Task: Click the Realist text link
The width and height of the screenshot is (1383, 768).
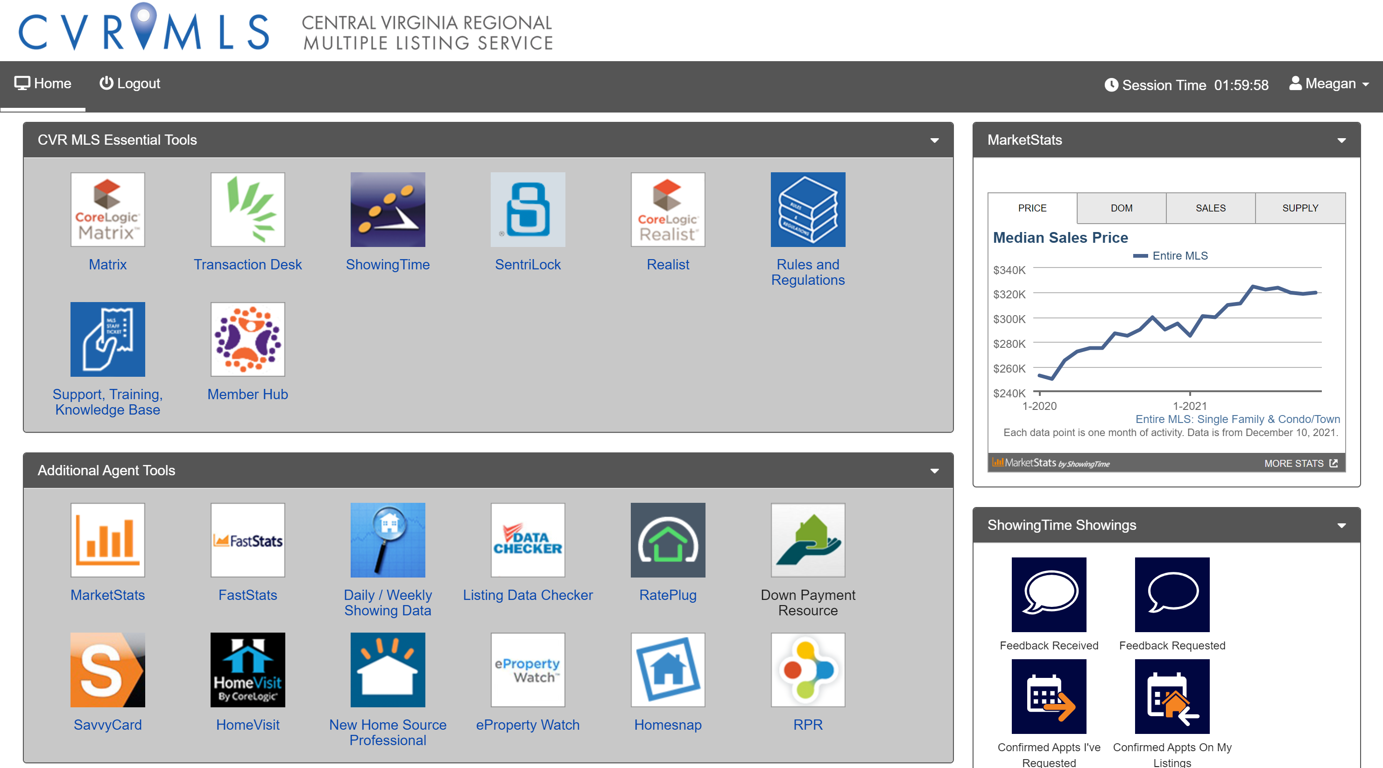Action: pyautogui.click(x=668, y=265)
